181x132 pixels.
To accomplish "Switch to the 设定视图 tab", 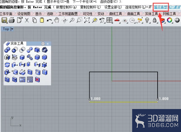I will (24, 14).
